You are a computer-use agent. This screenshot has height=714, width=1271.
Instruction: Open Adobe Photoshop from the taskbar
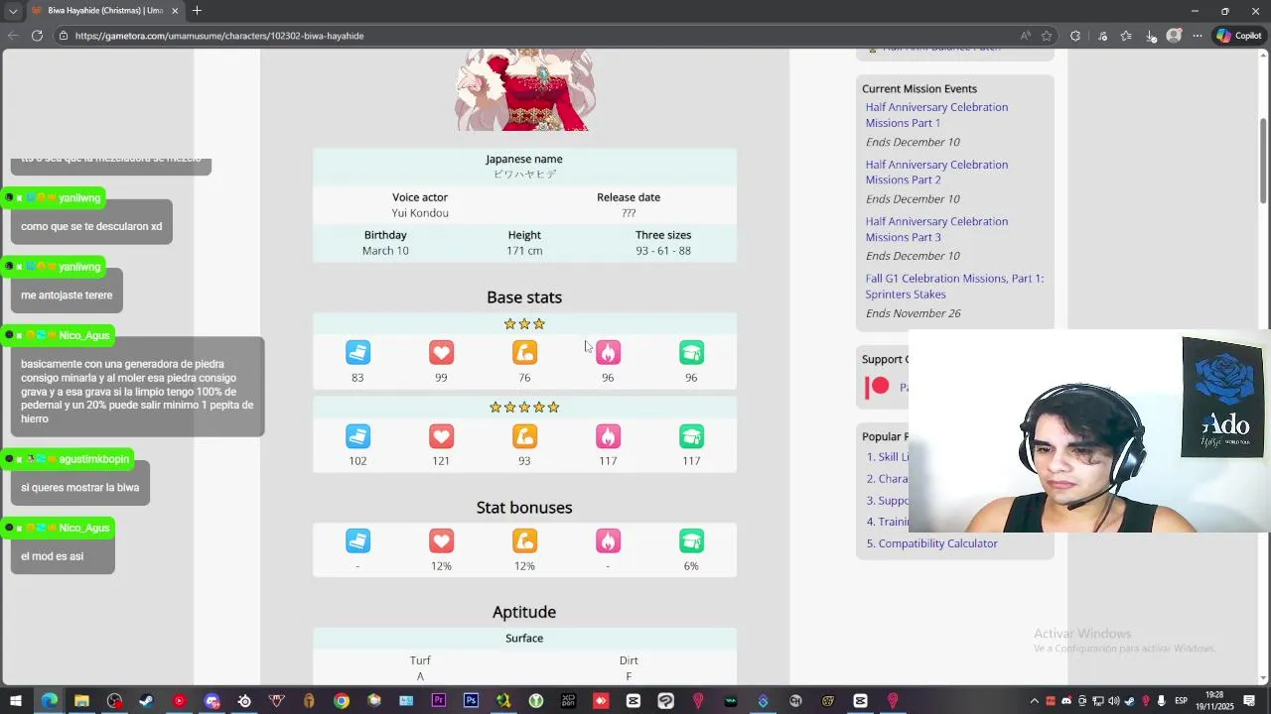[471, 701]
